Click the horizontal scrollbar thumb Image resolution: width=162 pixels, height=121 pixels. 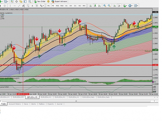coord(76,101)
